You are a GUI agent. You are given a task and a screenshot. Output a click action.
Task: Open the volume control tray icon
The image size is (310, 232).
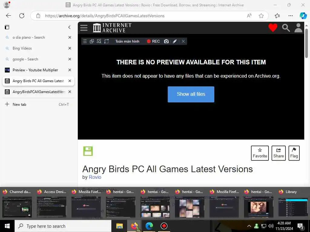(x=271, y=226)
